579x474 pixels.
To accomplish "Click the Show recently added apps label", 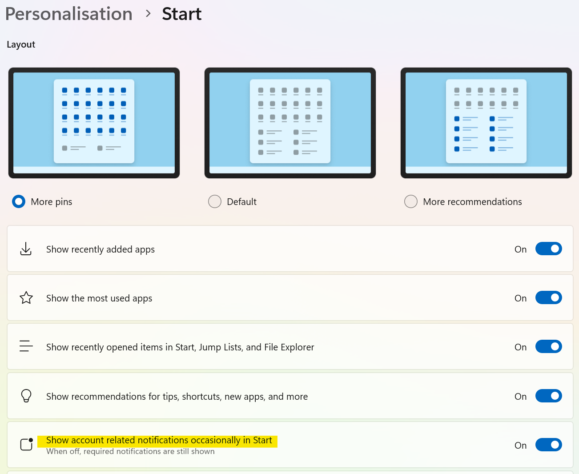I will point(101,249).
